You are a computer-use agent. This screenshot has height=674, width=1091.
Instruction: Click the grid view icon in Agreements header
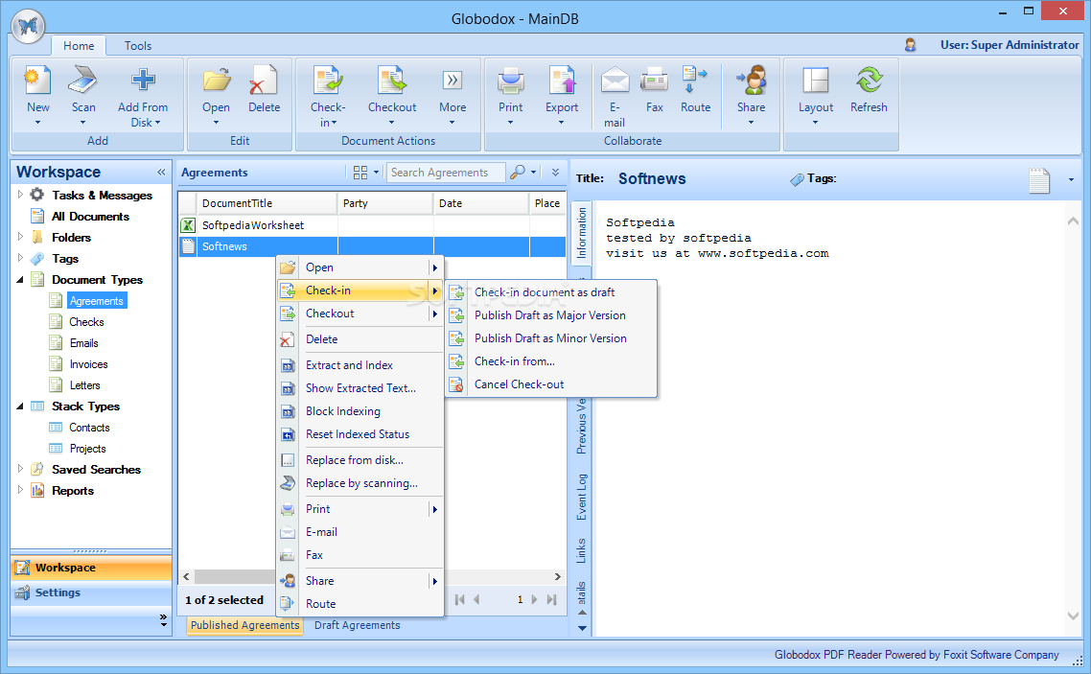[360, 173]
